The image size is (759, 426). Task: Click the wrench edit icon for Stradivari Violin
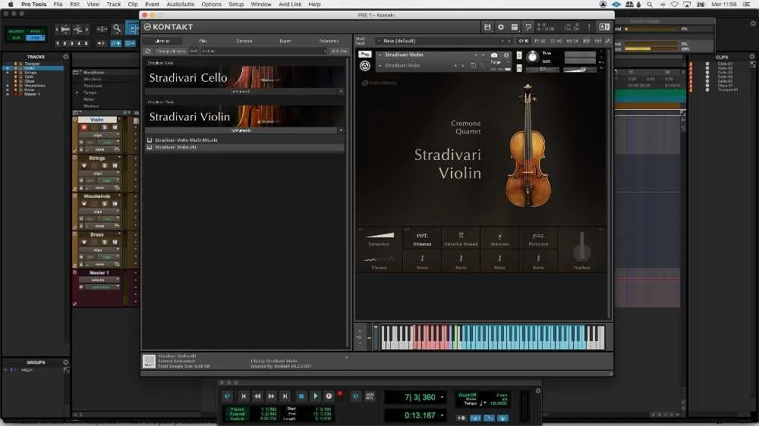tap(364, 55)
